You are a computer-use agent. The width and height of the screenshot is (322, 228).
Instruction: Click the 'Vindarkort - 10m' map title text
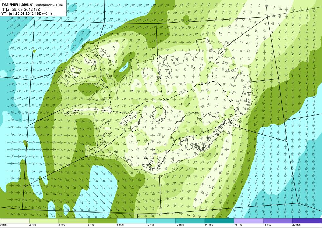(49, 5)
